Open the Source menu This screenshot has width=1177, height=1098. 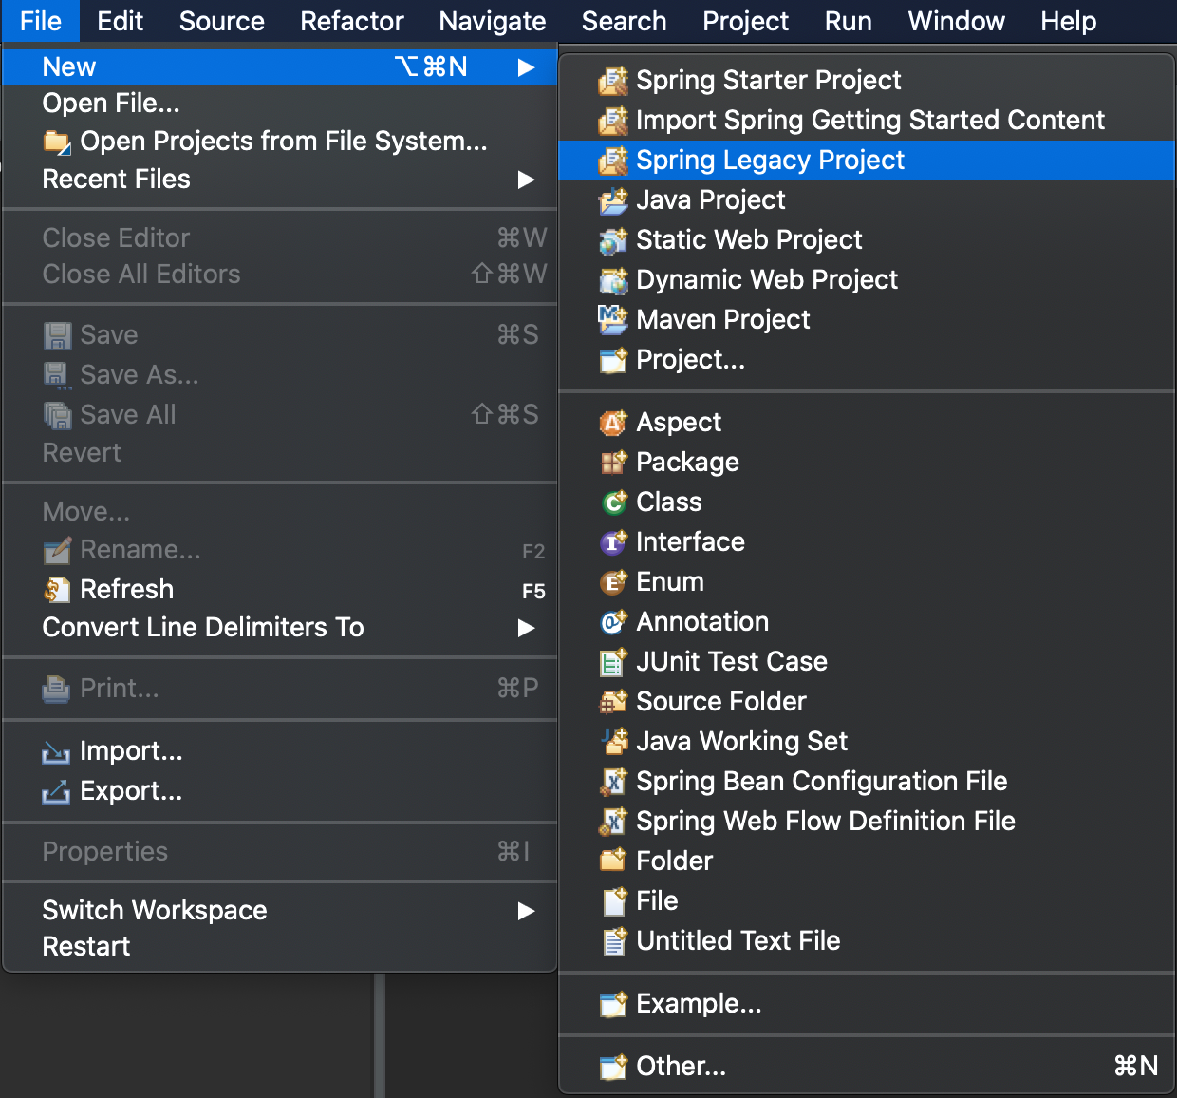222,21
